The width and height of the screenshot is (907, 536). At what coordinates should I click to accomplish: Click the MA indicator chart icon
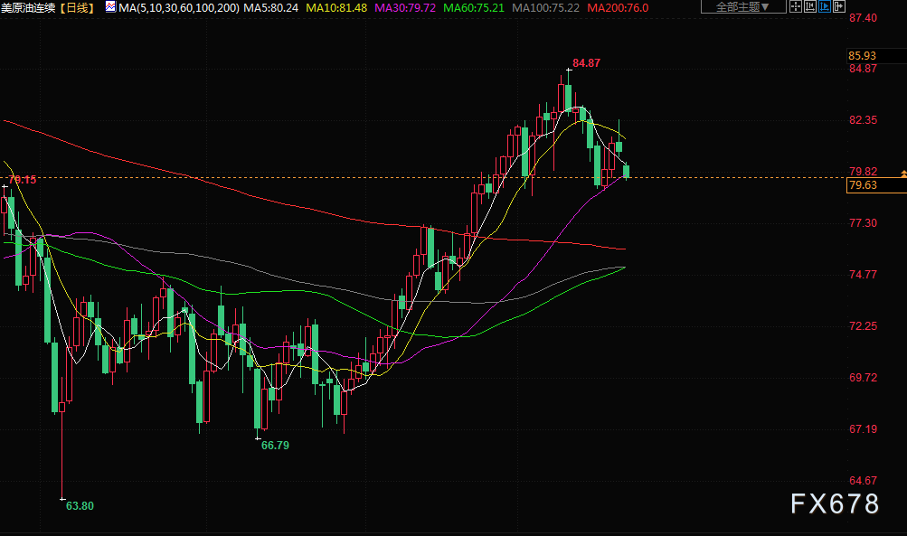pos(110,7)
